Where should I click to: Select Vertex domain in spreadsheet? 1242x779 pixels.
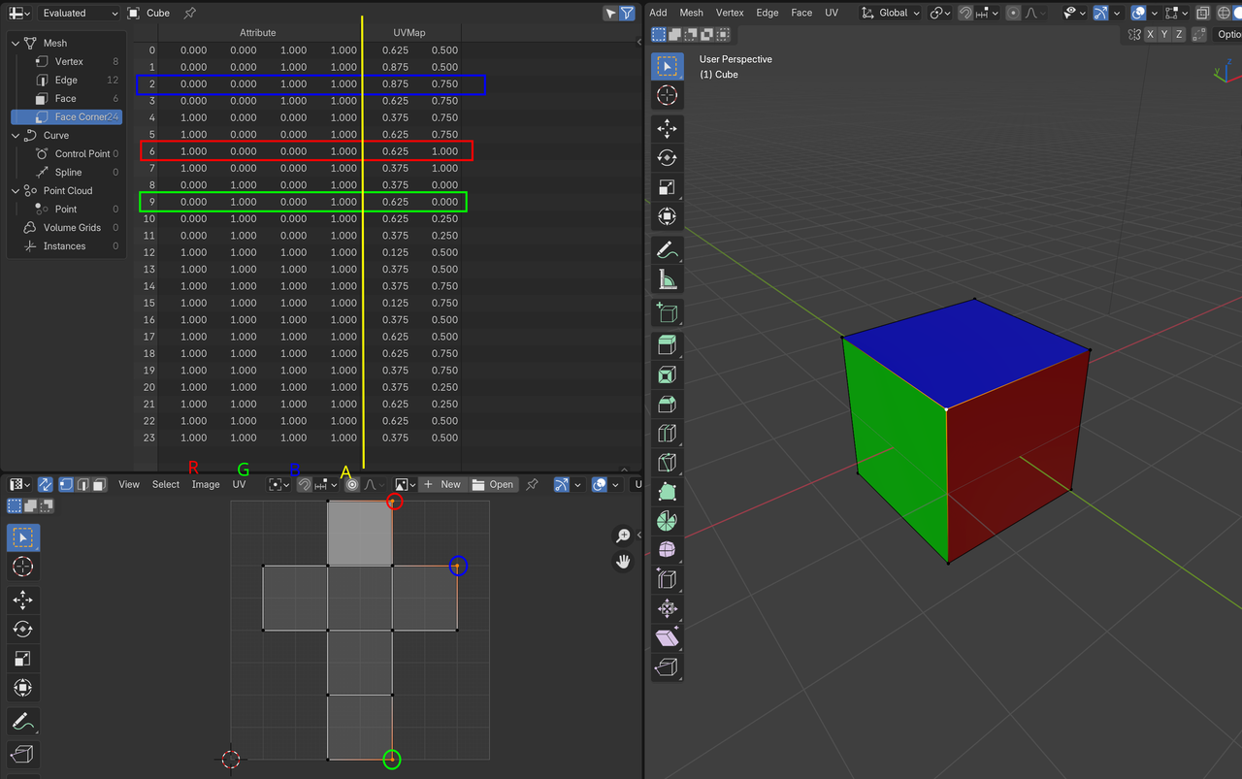[66, 61]
